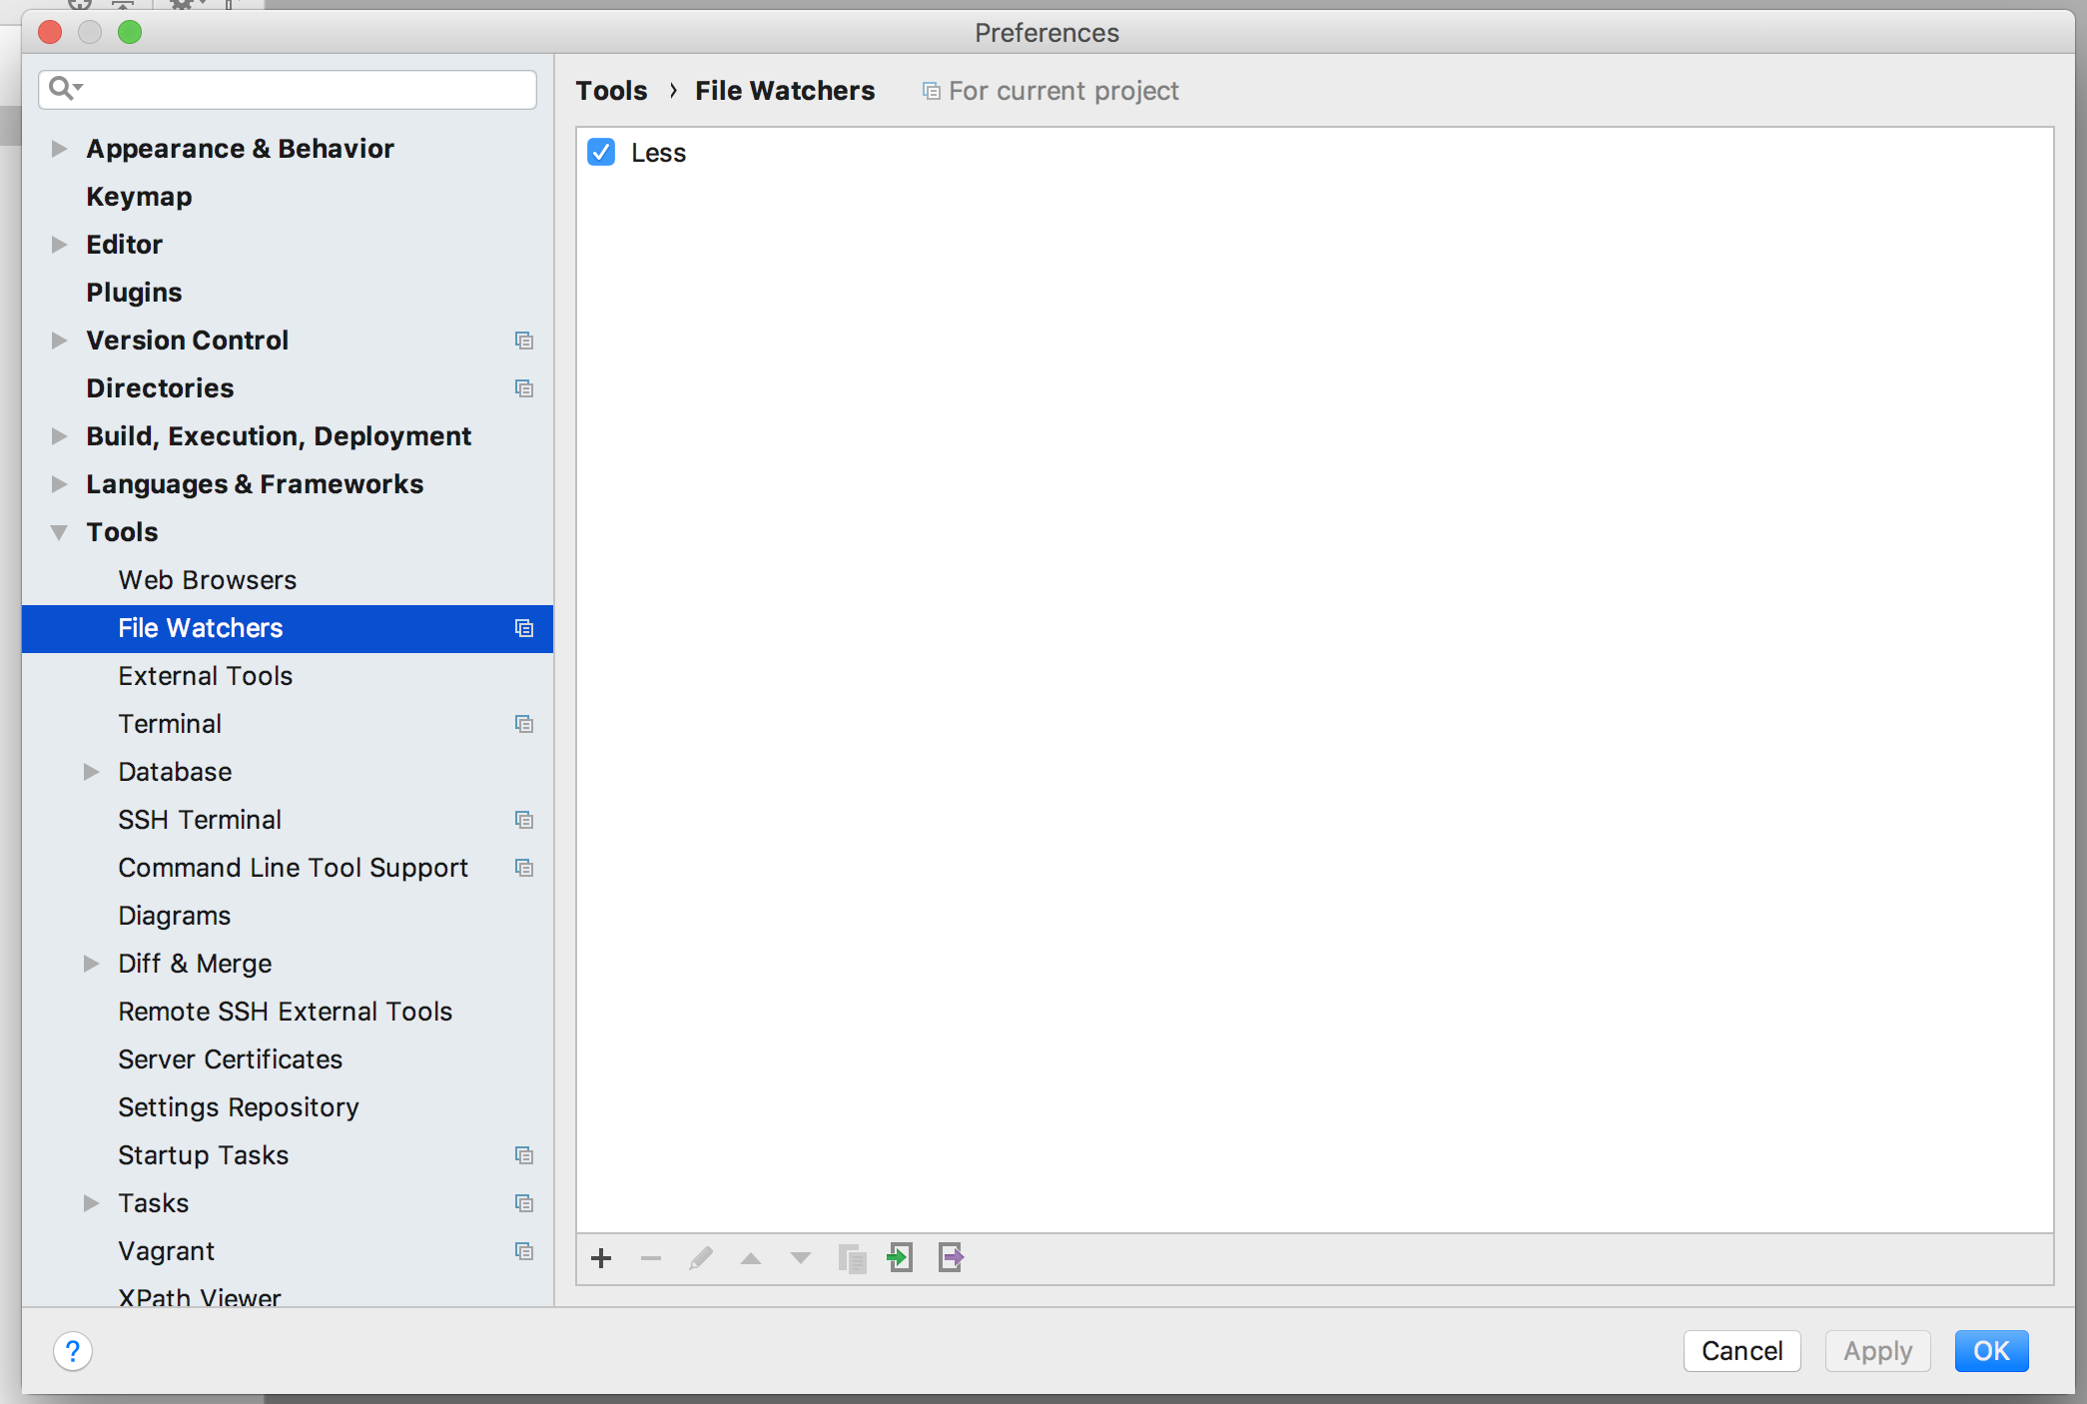Click the Apply button
Screen dimensions: 2087x1404
point(1877,1351)
